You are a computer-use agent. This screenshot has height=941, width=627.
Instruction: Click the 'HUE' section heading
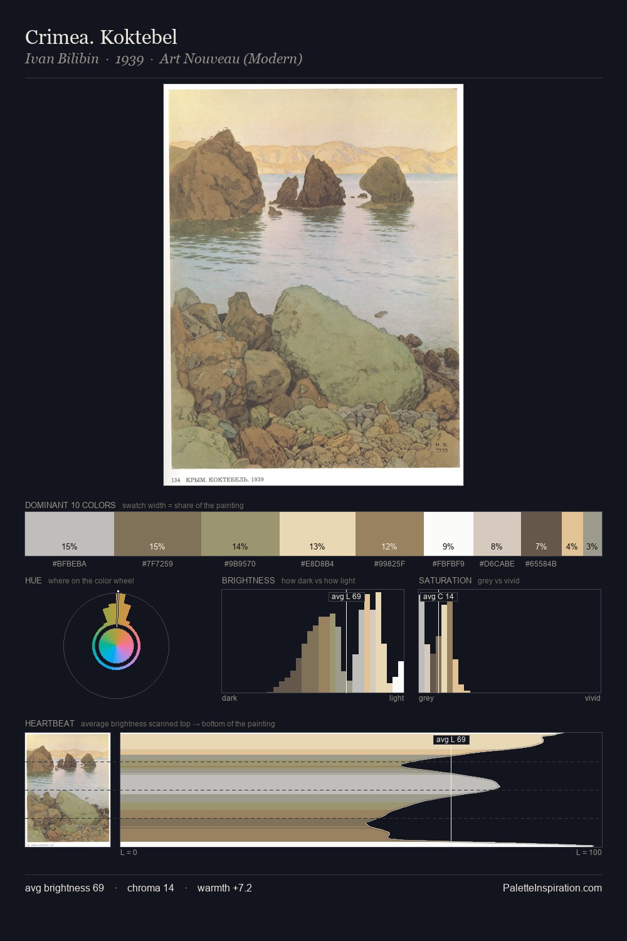33,580
